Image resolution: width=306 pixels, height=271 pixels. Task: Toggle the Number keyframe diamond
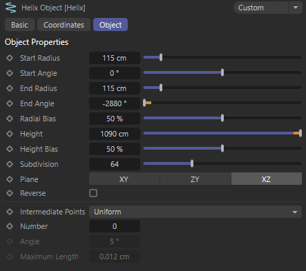tap(10, 226)
